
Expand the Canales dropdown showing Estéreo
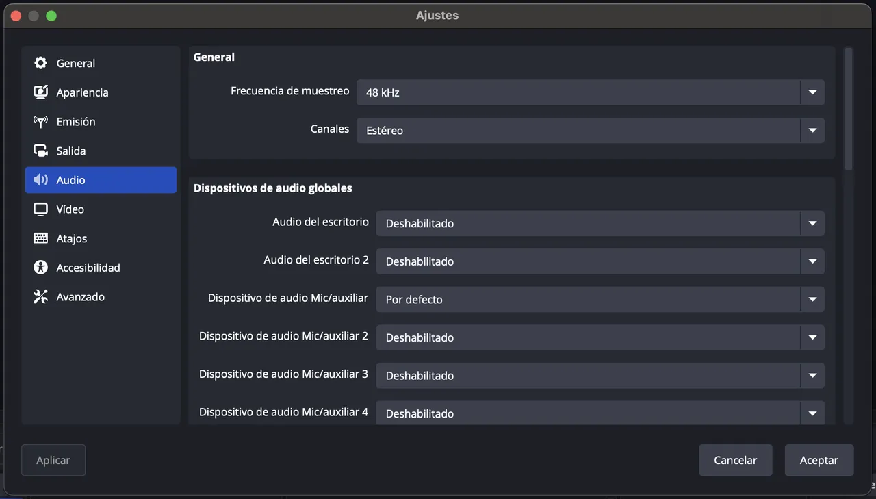pos(590,130)
